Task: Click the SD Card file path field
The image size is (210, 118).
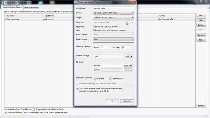Action: point(112,70)
